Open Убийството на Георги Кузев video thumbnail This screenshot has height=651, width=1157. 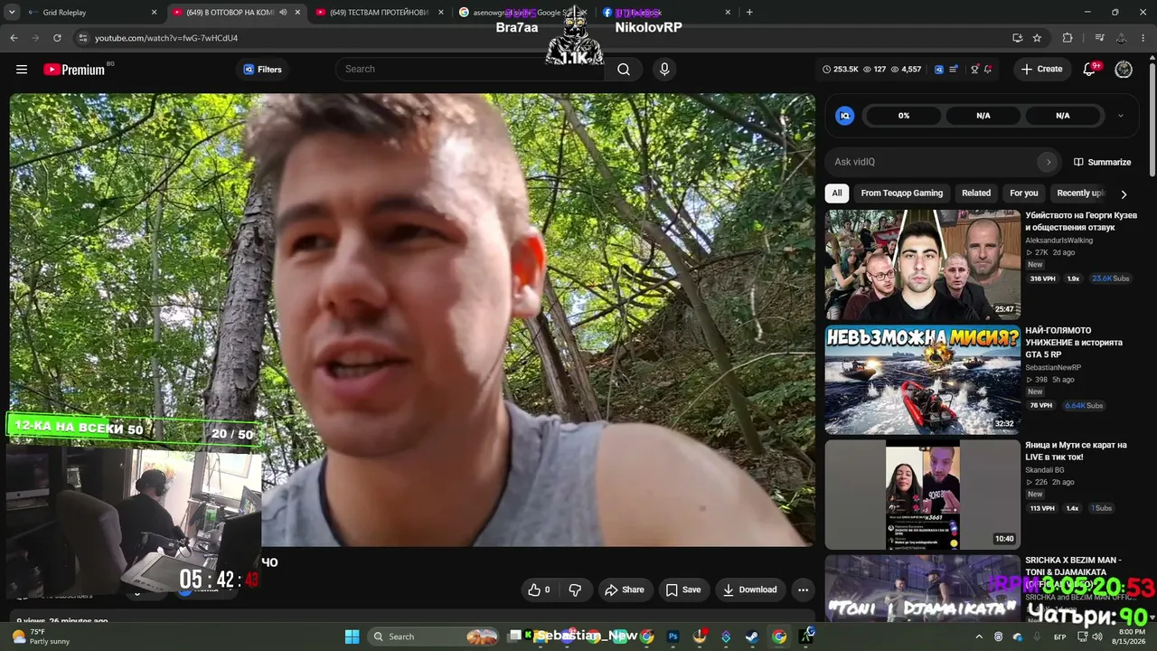coord(923,265)
